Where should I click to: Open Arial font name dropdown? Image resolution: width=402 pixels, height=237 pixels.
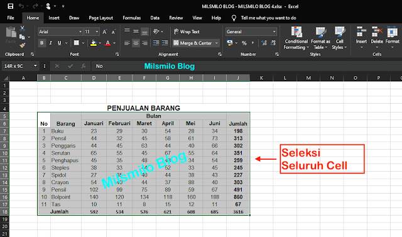click(x=80, y=31)
